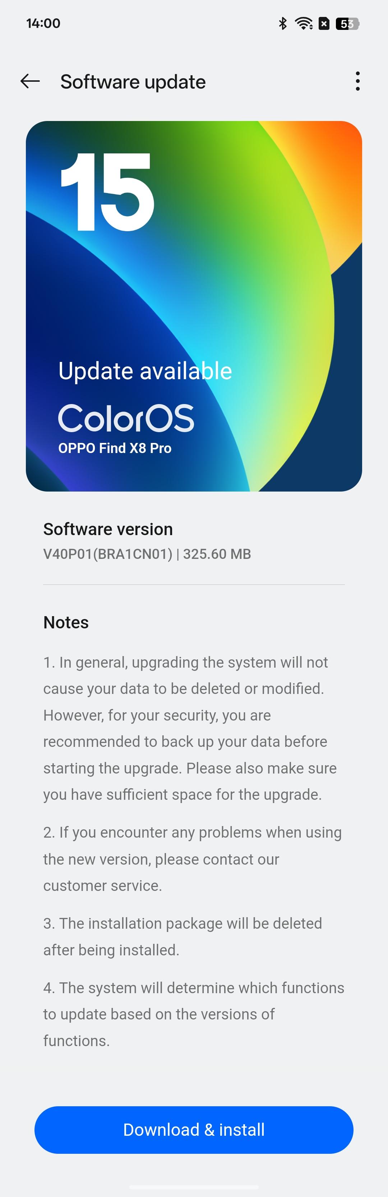
Task: Tap the V40P01(BRA1CN01) version string
Action: click(107, 554)
